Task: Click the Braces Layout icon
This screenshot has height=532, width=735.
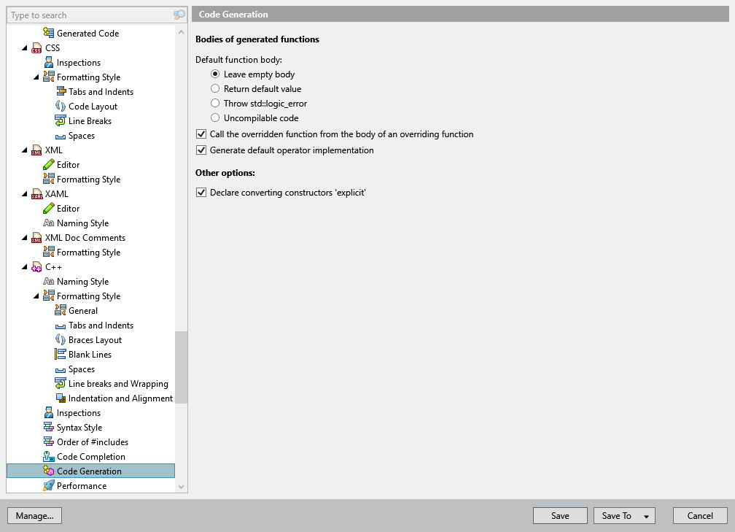Action: coord(60,339)
